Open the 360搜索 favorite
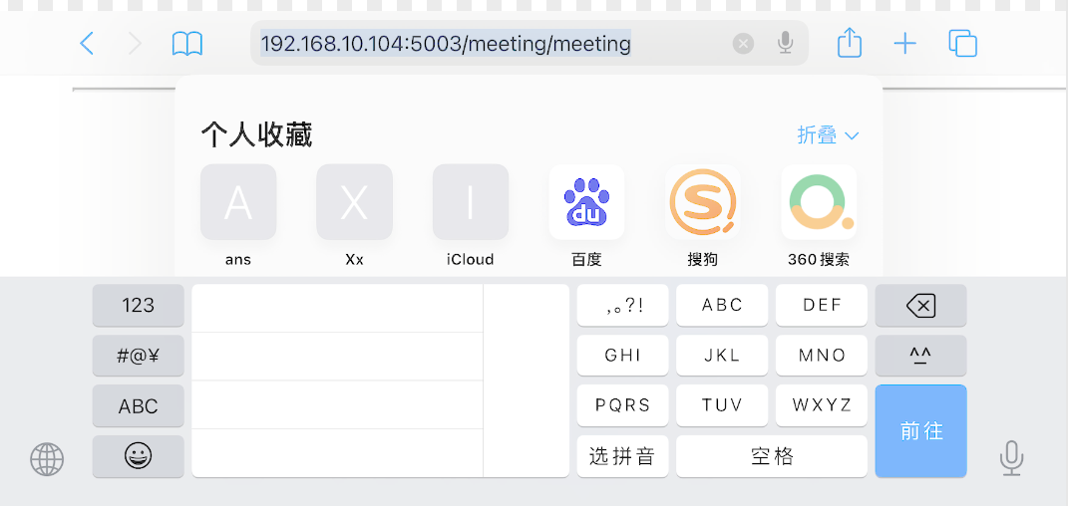This screenshot has height=506, width=1068. coord(819,202)
